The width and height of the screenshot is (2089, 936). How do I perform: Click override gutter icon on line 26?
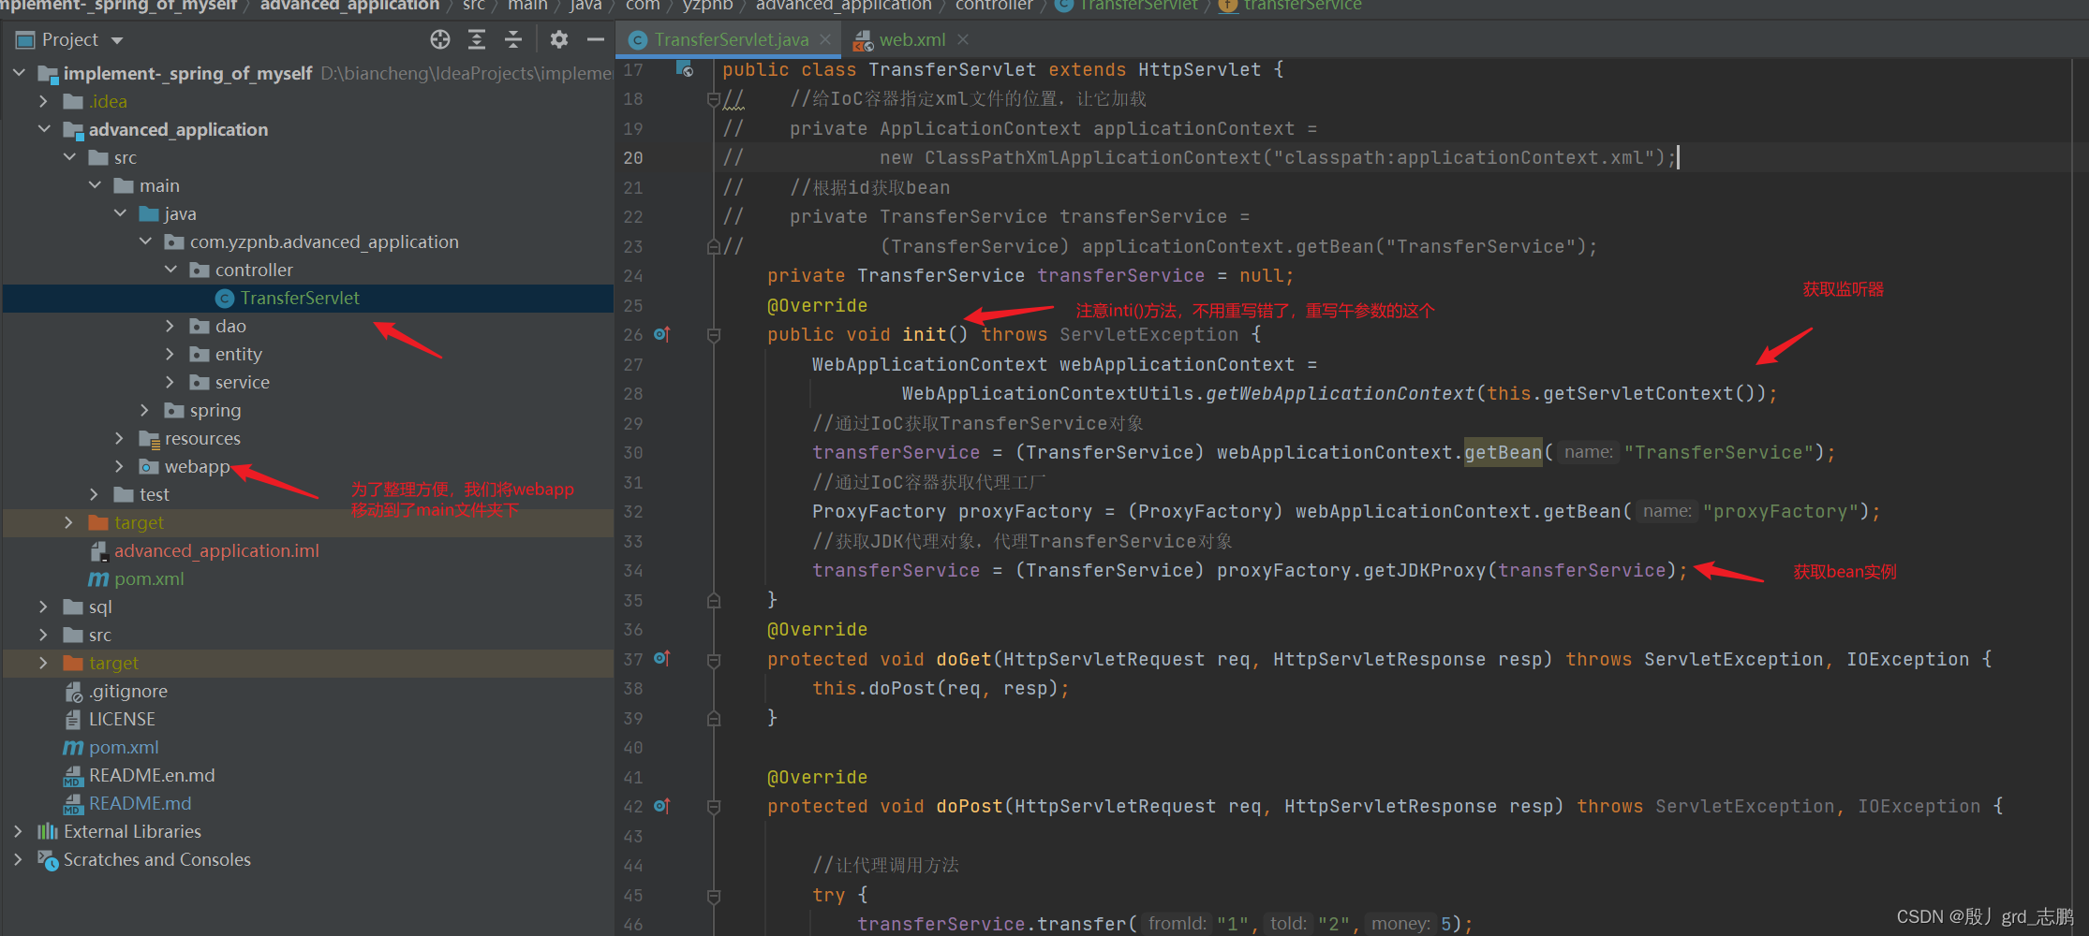pos(661,334)
